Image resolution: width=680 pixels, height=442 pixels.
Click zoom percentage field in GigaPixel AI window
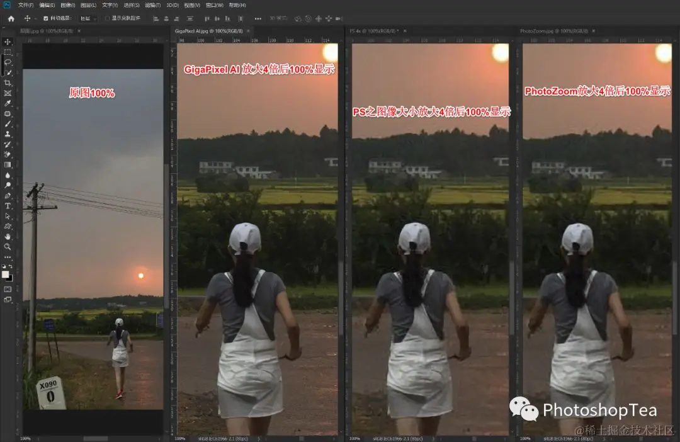[x=180, y=438]
